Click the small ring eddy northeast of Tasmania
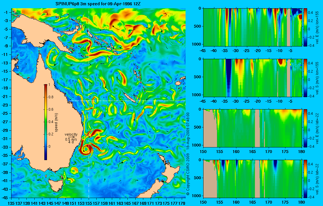This screenshot has height=206, width=323. 74,170
